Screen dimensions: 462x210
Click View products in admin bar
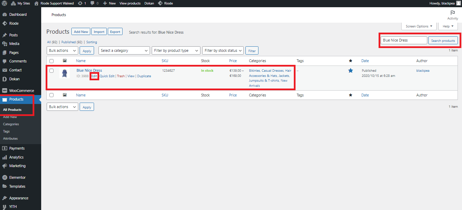coord(130,3)
